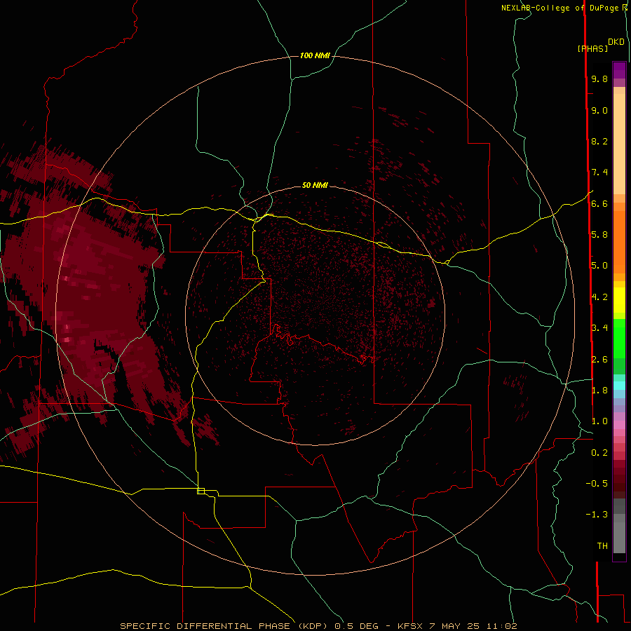
Task: Click the 8.2 value on the color scale
Action: (x=599, y=141)
